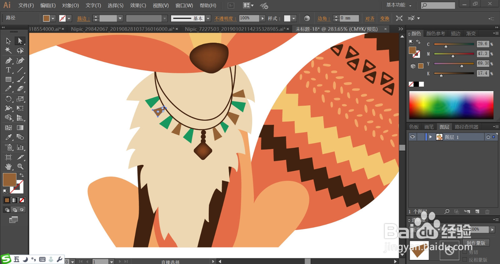This screenshot has width=500, height=264.
Task: Set paint mode to None in toolbox
Action: 21,200
